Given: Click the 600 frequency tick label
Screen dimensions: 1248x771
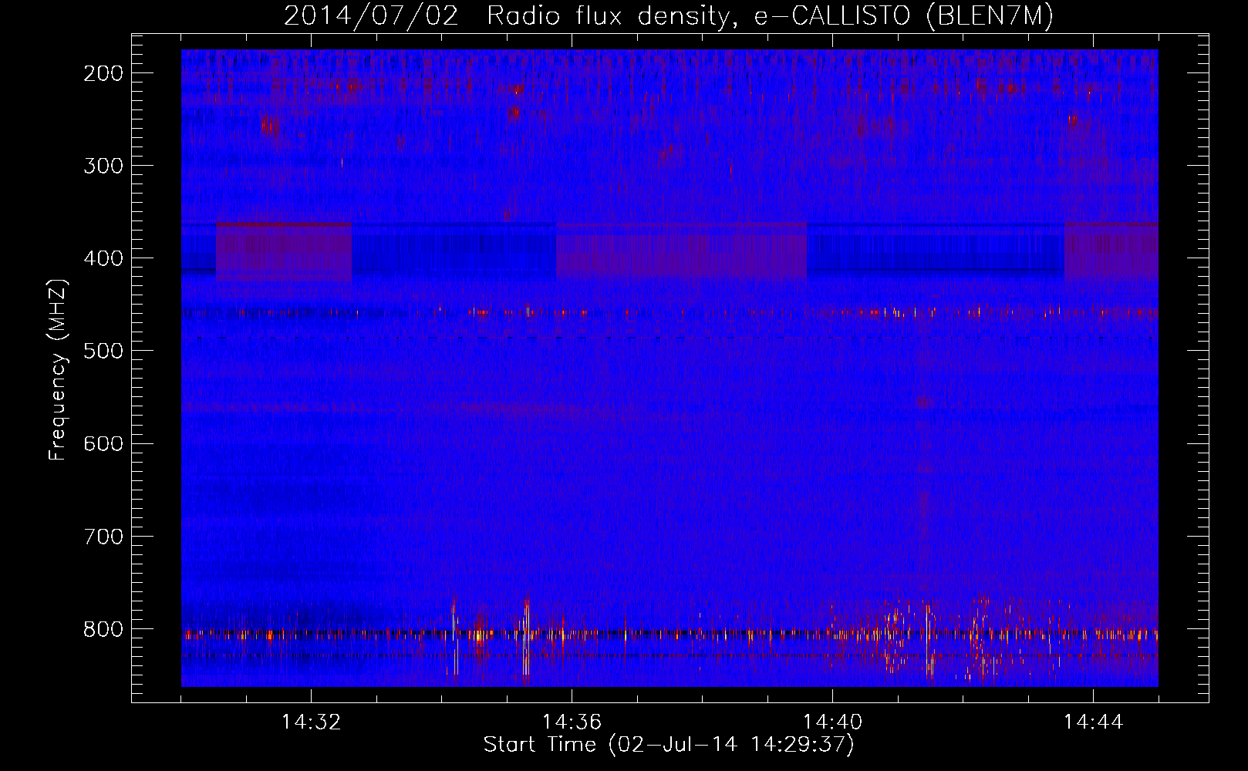Looking at the screenshot, I should click(103, 443).
